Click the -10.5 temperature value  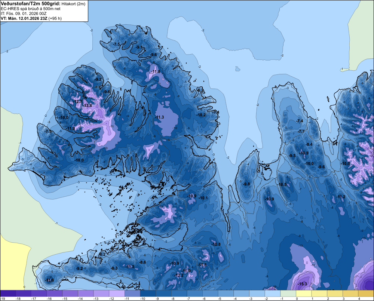tap(282, 184)
